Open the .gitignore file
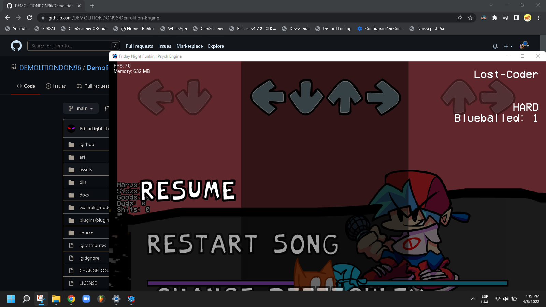 pos(89,258)
